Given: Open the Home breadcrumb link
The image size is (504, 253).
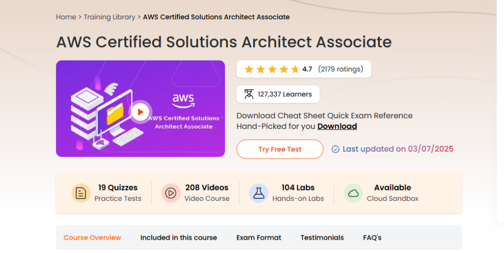Looking at the screenshot, I should tap(66, 17).
